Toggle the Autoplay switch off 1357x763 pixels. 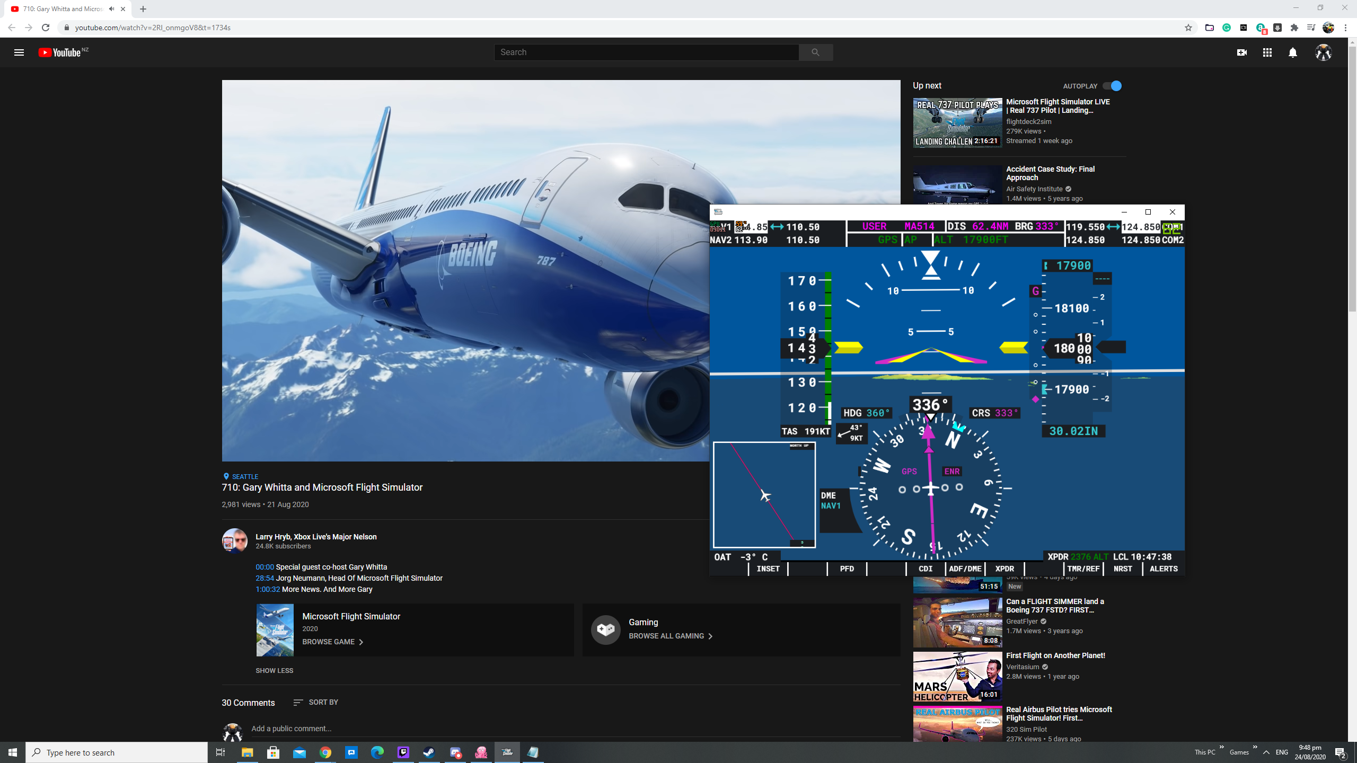click(1112, 86)
